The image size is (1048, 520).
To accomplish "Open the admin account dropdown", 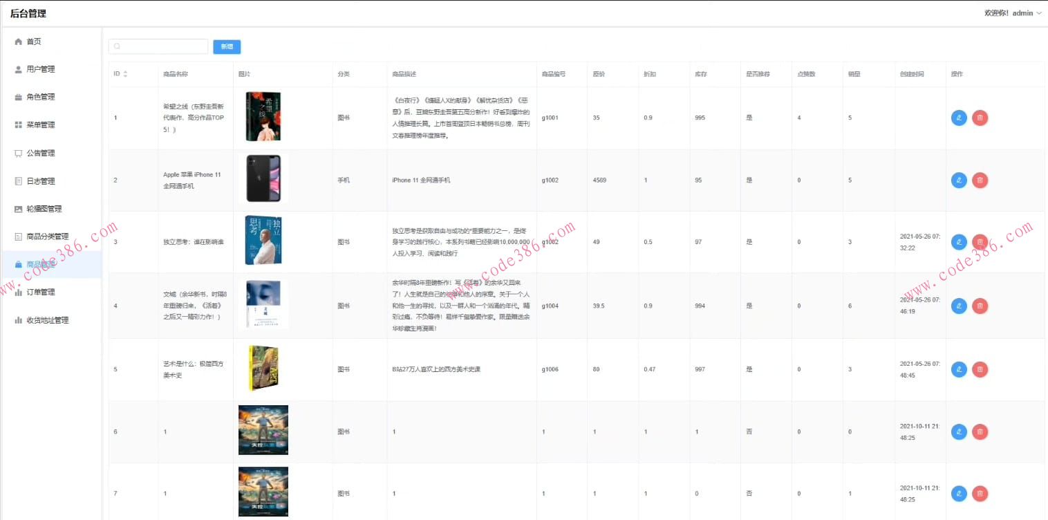I will click(x=1013, y=13).
